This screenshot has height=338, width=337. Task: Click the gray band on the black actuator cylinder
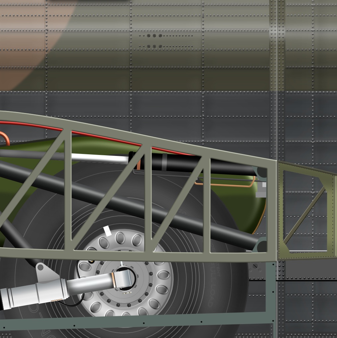(164, 163)
